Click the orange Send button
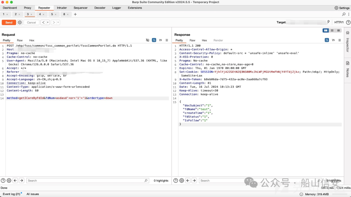351x197 pixels. coord(9,22)
